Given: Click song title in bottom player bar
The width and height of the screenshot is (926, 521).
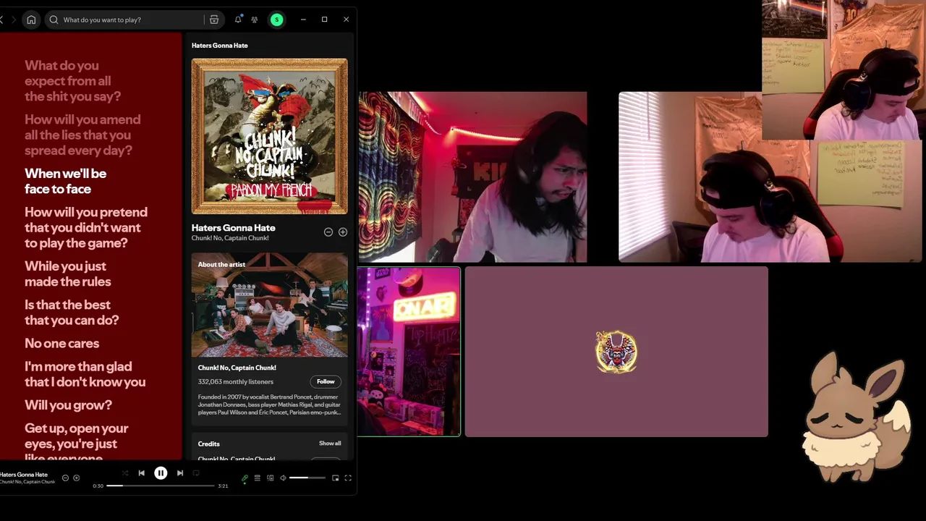Looking at the screenshot, I should 24,475.
